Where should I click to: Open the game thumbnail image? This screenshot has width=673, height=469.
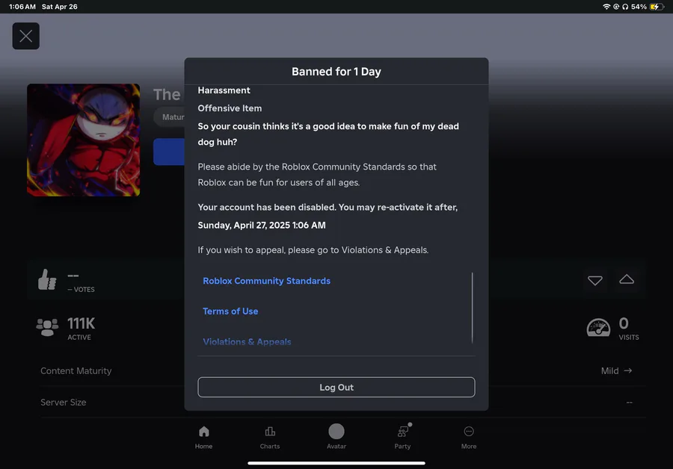[x=83, y=140]
